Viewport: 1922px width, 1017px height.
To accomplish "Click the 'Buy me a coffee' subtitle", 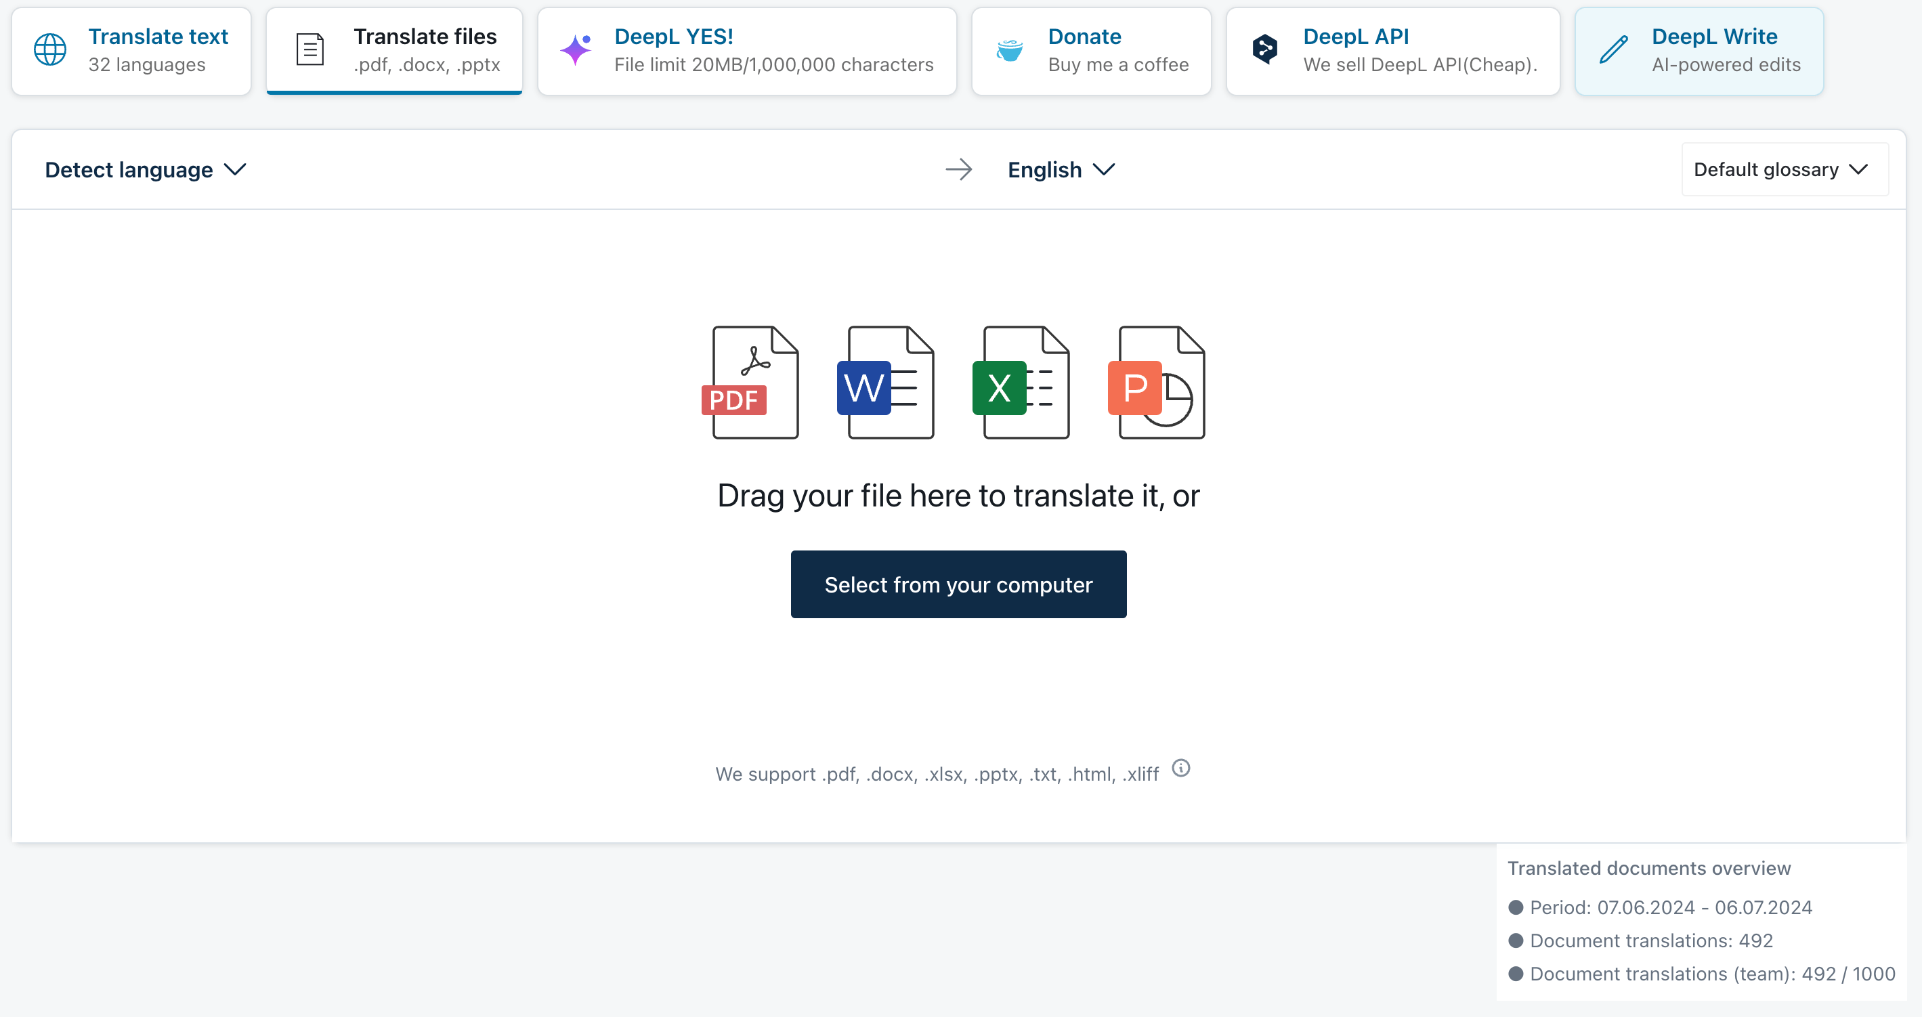I will pos(1118,65).
